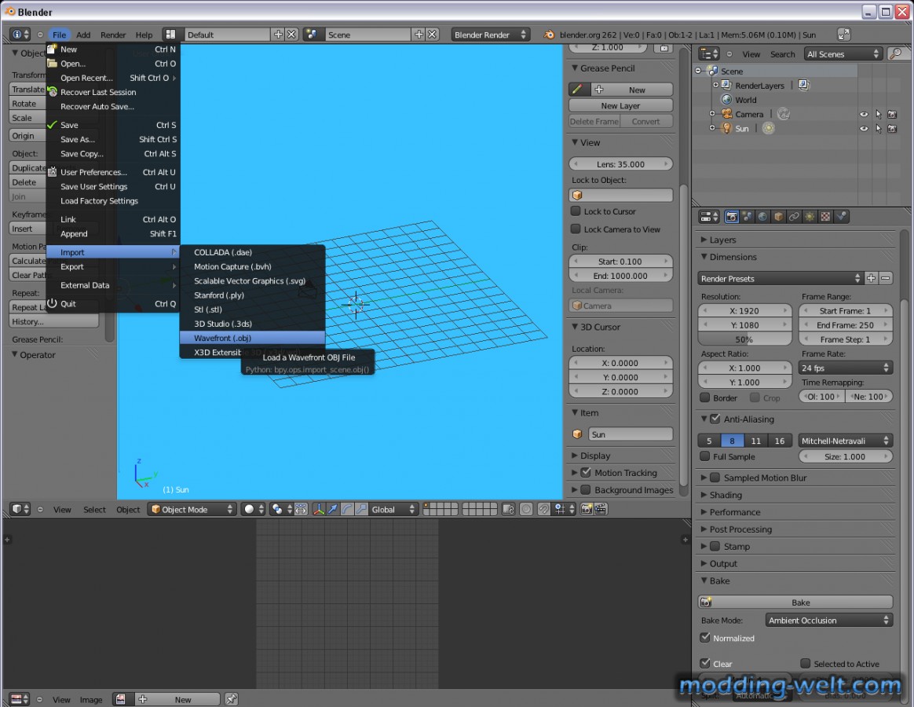Open User Preferences from File menu

[112, 172]
